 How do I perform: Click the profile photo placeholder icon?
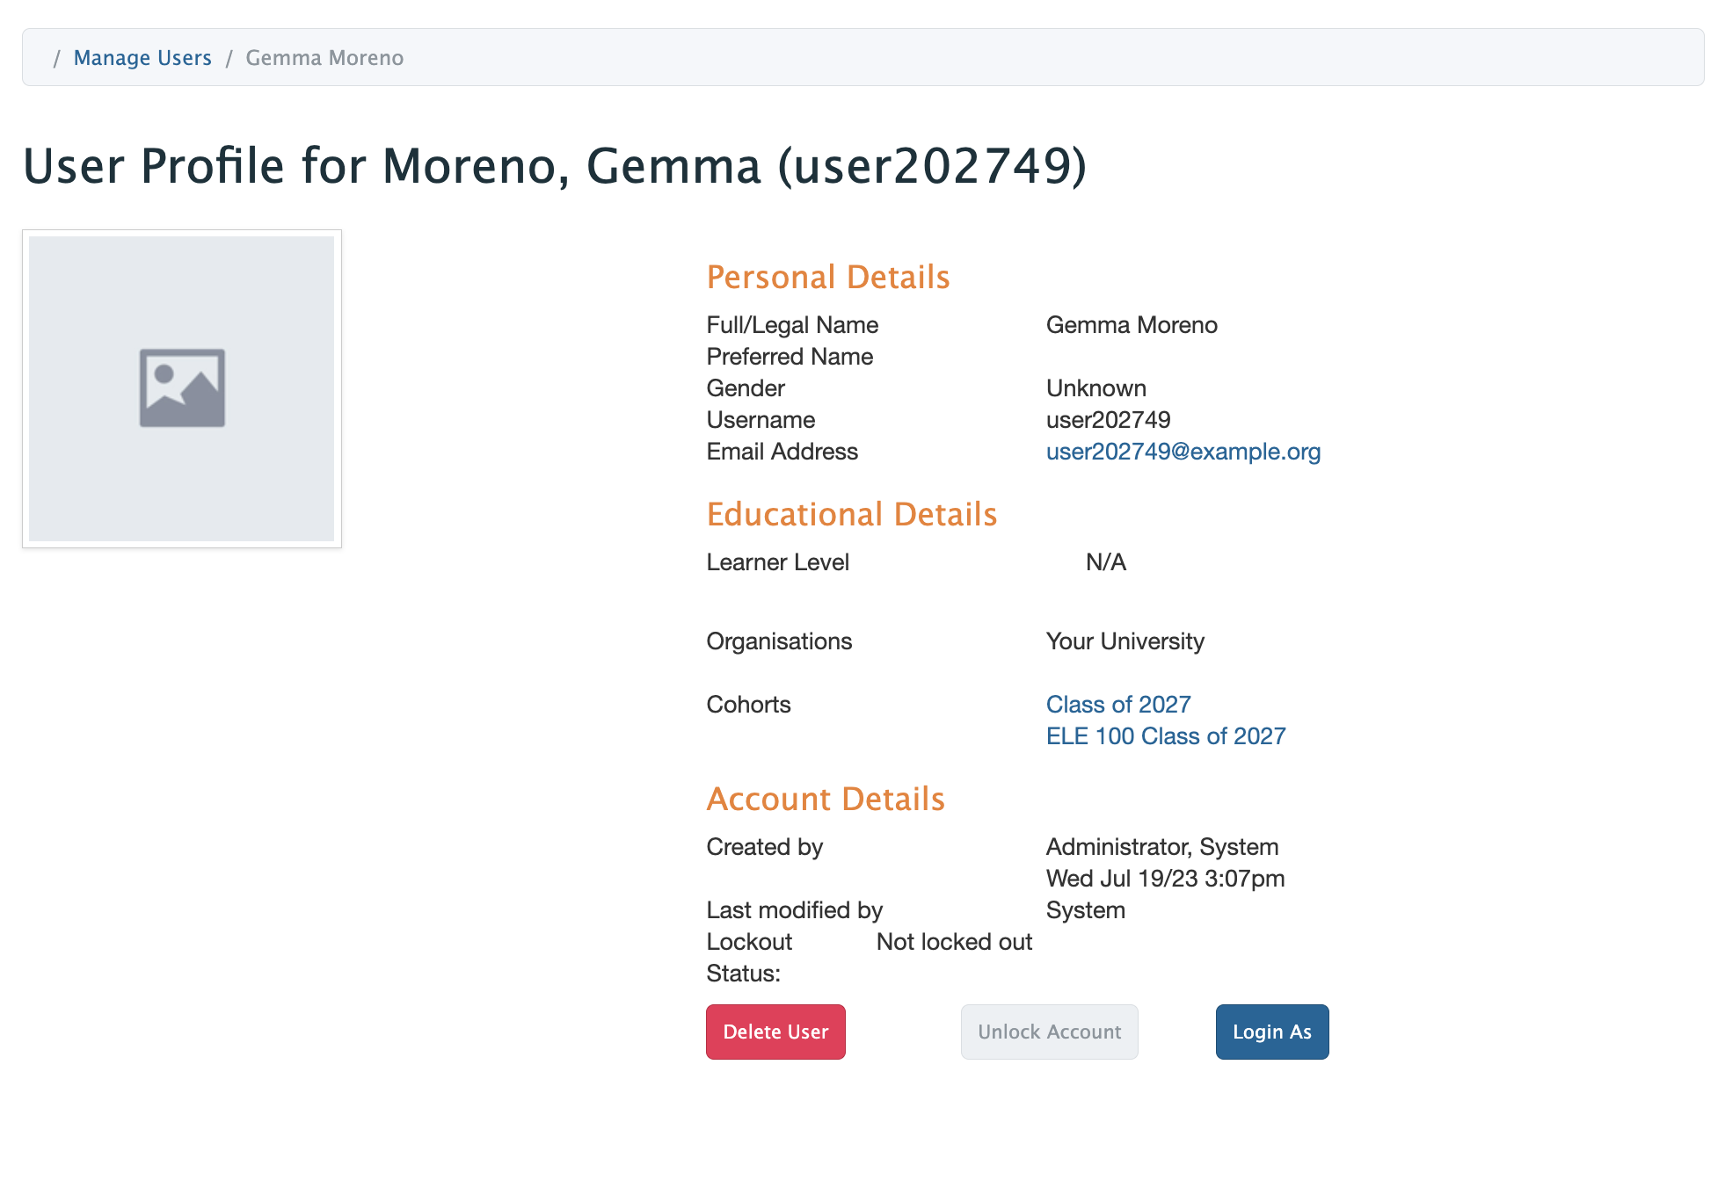(x=182, y=387)
